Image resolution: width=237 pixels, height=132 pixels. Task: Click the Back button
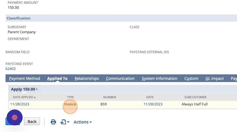[32, 121]
